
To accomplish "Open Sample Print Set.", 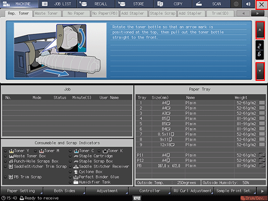I will (235, 191).
